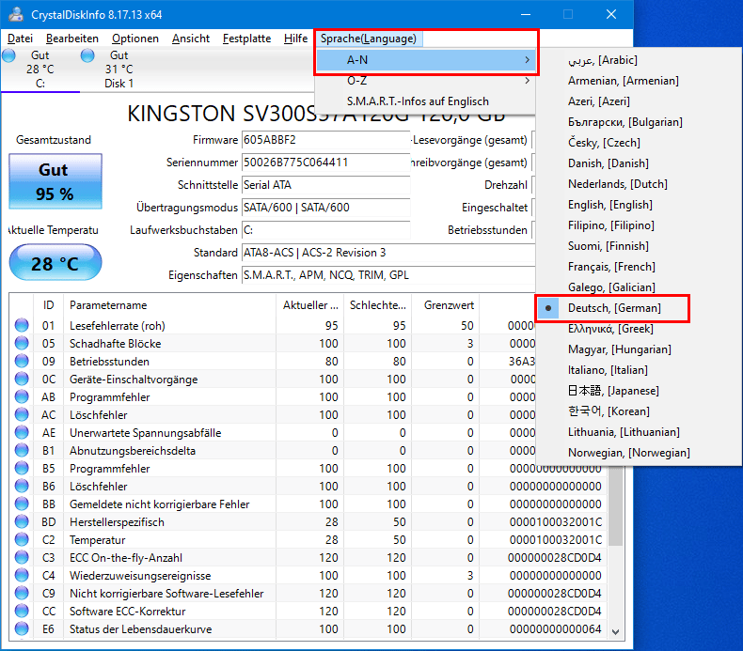Pick Magyar, [Hungarian] language

click(x=639, y=349)
